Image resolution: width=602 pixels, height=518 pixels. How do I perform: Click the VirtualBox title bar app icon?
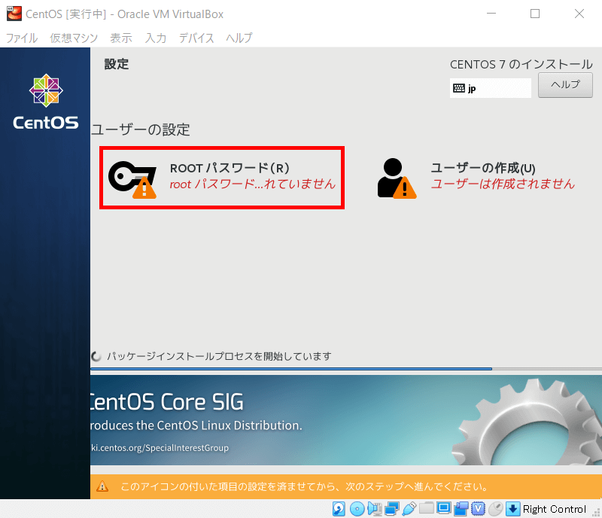click(14, 14)
